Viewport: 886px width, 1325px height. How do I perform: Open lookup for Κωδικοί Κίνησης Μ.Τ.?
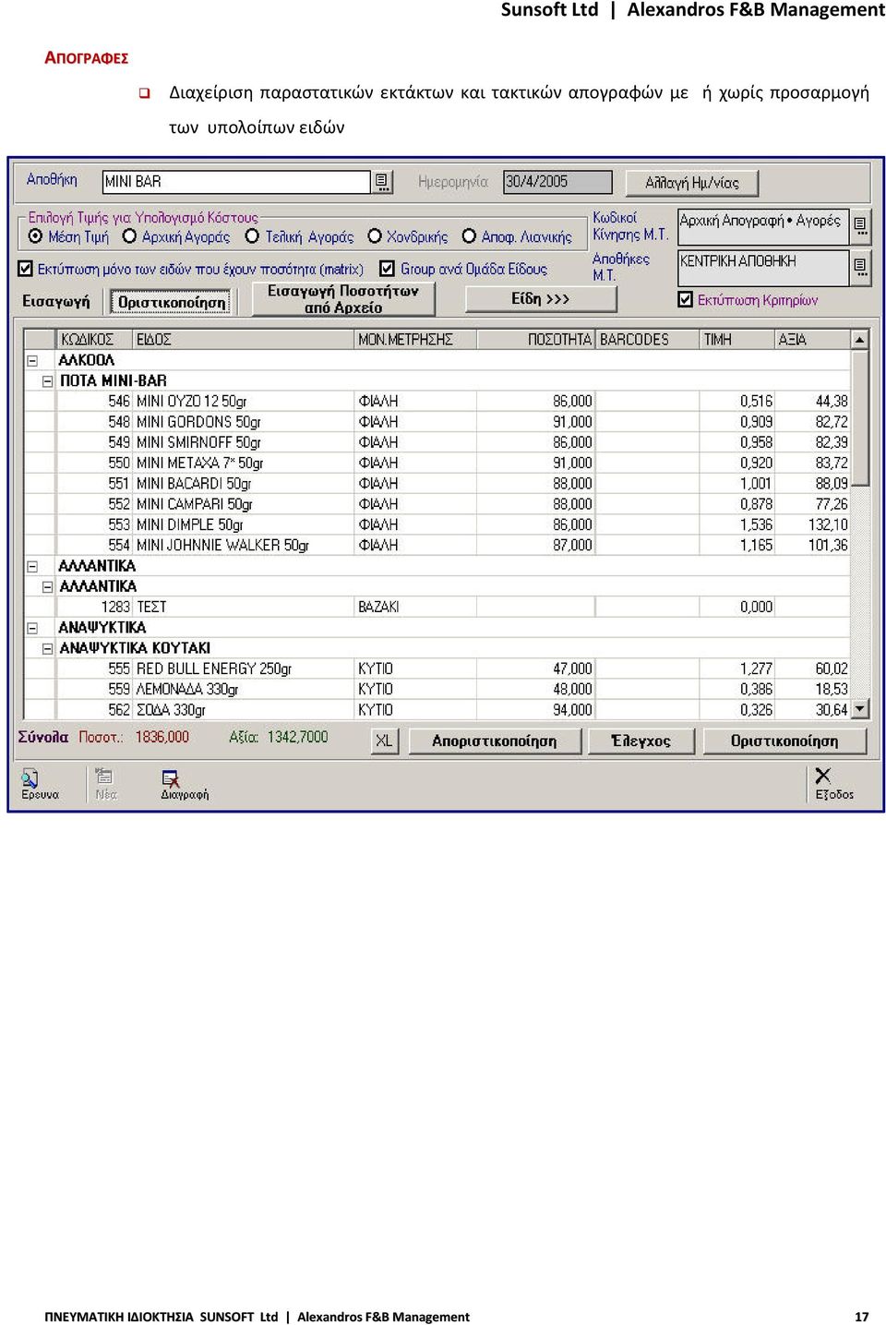pyautogui.click(x=860, y=225)
